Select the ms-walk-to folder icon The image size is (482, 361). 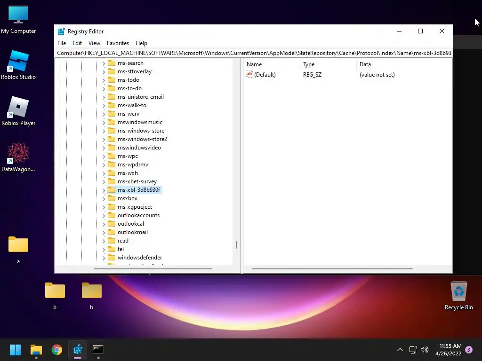(111, 105)
